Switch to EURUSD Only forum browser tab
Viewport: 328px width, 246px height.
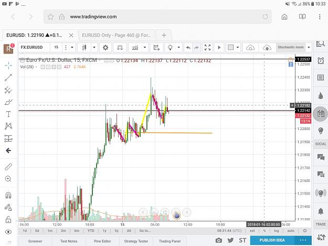tap(117, 35)
